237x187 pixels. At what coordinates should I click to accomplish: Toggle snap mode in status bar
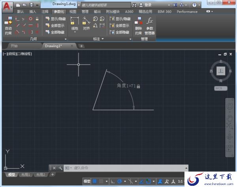101,181
